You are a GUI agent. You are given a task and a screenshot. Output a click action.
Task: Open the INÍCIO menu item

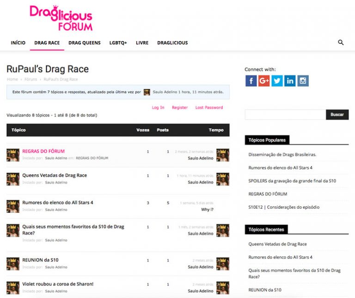click(18, 43)
